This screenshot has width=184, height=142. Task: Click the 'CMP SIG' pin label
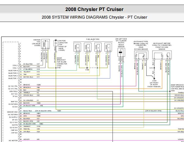click(14, 130)
